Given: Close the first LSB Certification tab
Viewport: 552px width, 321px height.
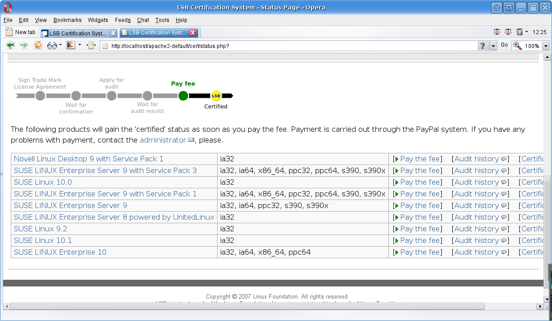Looking at the screenshot, I should (113, 33).
